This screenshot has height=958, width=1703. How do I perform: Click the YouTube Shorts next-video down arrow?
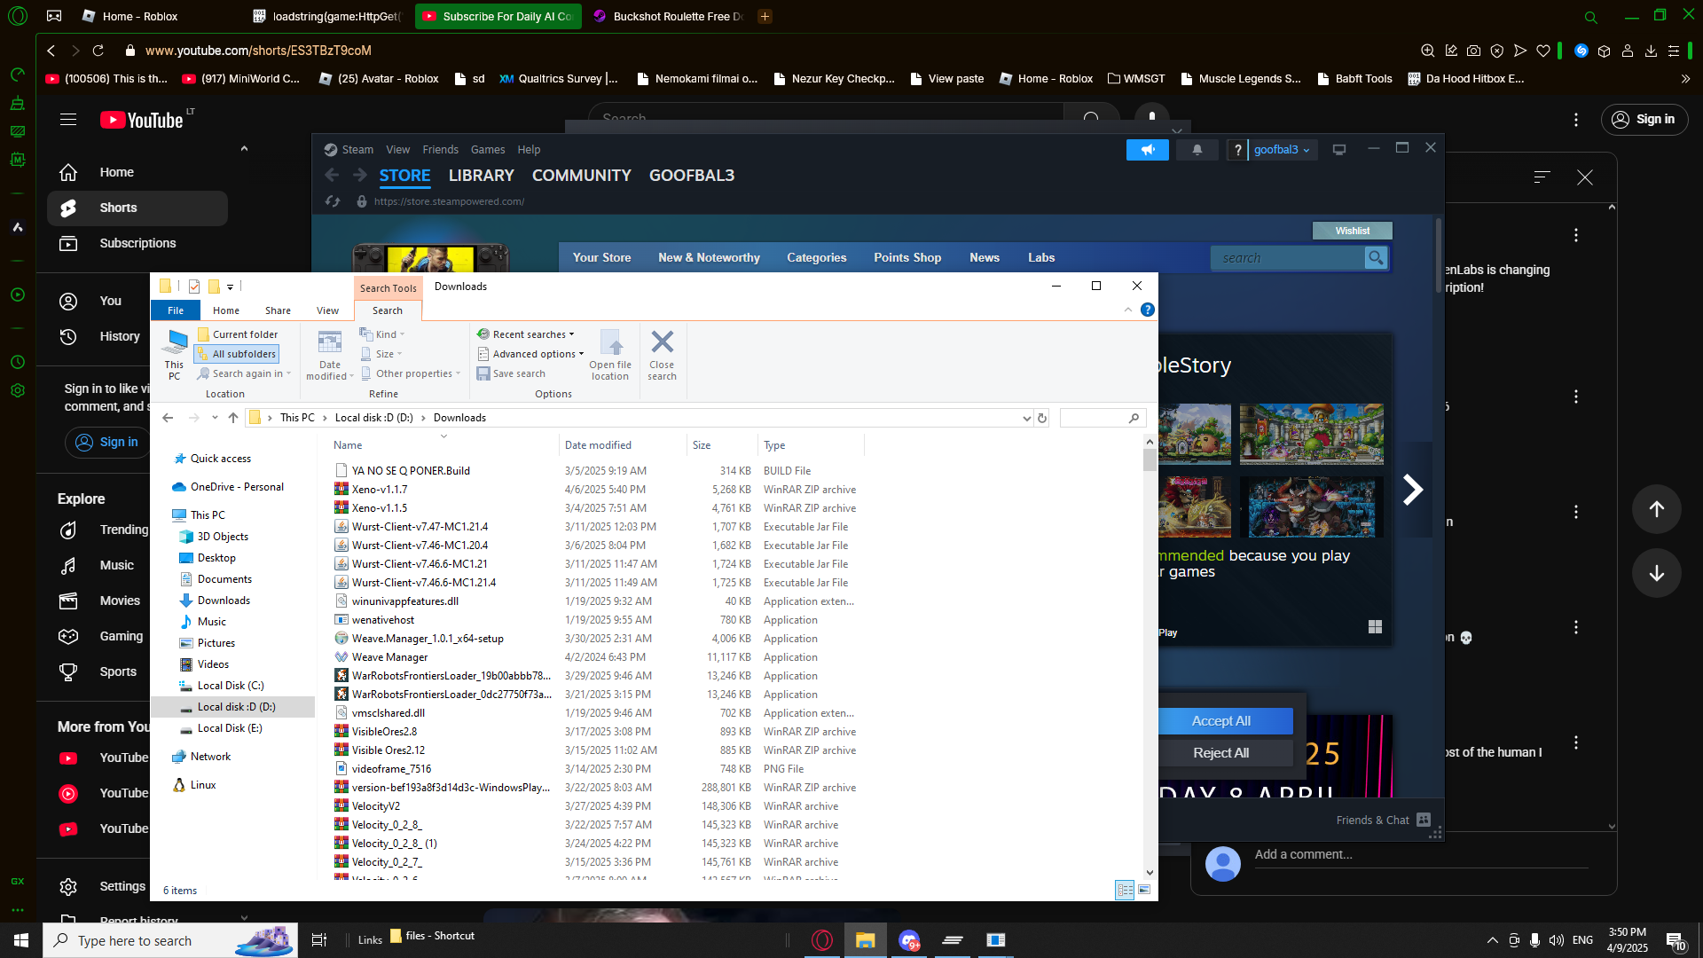[1656, 573]
